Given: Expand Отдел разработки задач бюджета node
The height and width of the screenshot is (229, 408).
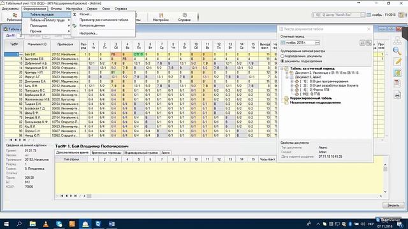Looking at the screenshot, I should 292,85.
